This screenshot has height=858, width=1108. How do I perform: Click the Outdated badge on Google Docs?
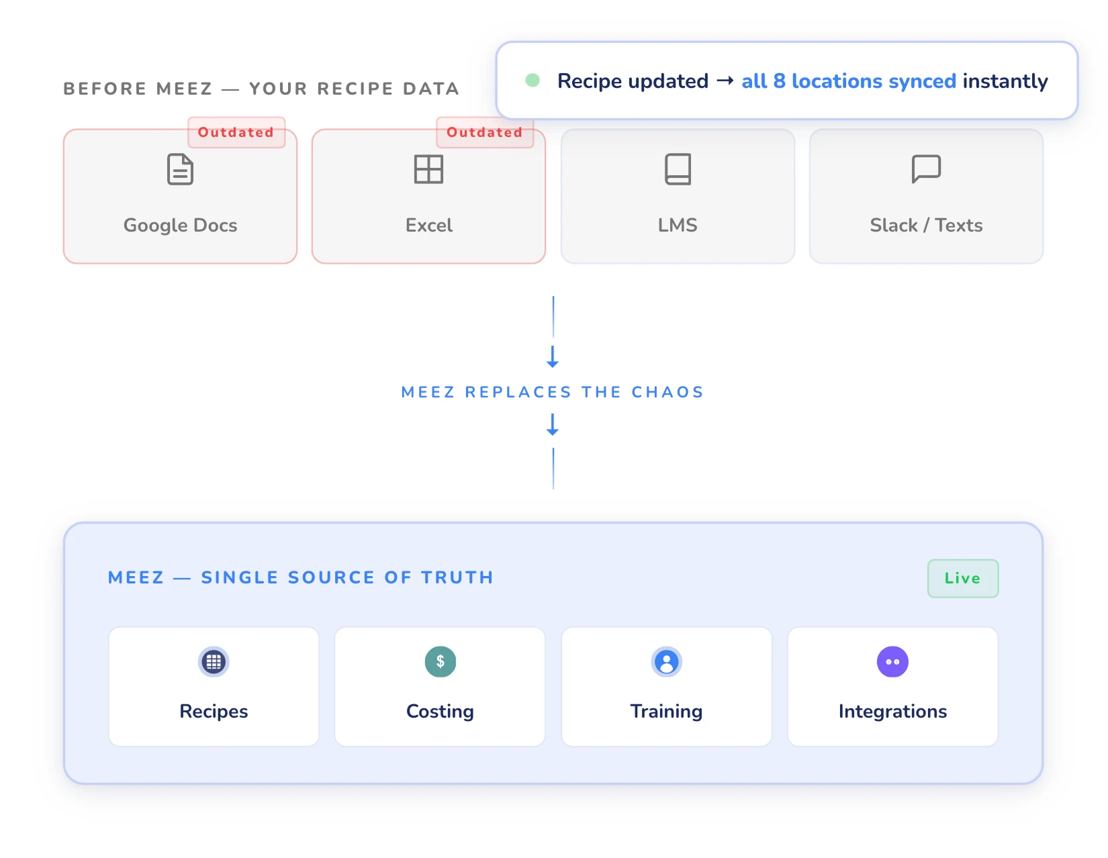click(x=236, y=132)
